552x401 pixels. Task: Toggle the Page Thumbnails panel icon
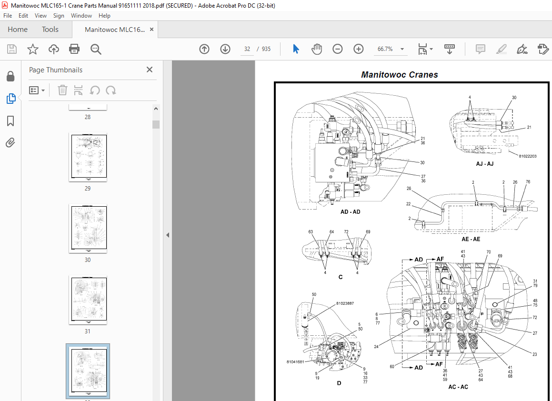10,99
